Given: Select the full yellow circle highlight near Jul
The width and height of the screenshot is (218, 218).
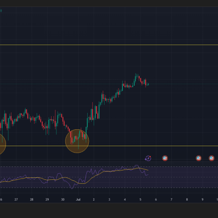Looking at the screenshot, I should (x=77, y=141).
